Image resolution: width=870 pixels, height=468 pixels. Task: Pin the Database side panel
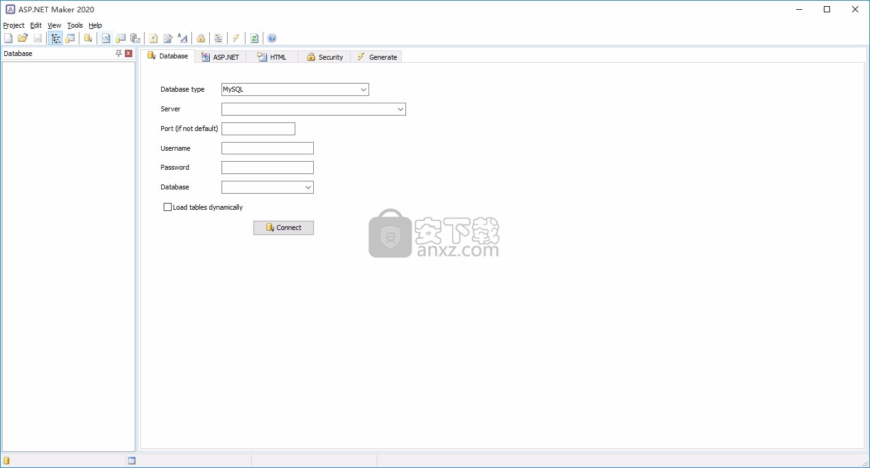pyautogui.click(x=119, y=54)
